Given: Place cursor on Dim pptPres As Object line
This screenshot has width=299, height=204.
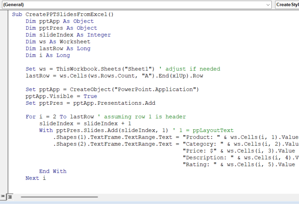Looking at the screenshot, I should (61, 28).
